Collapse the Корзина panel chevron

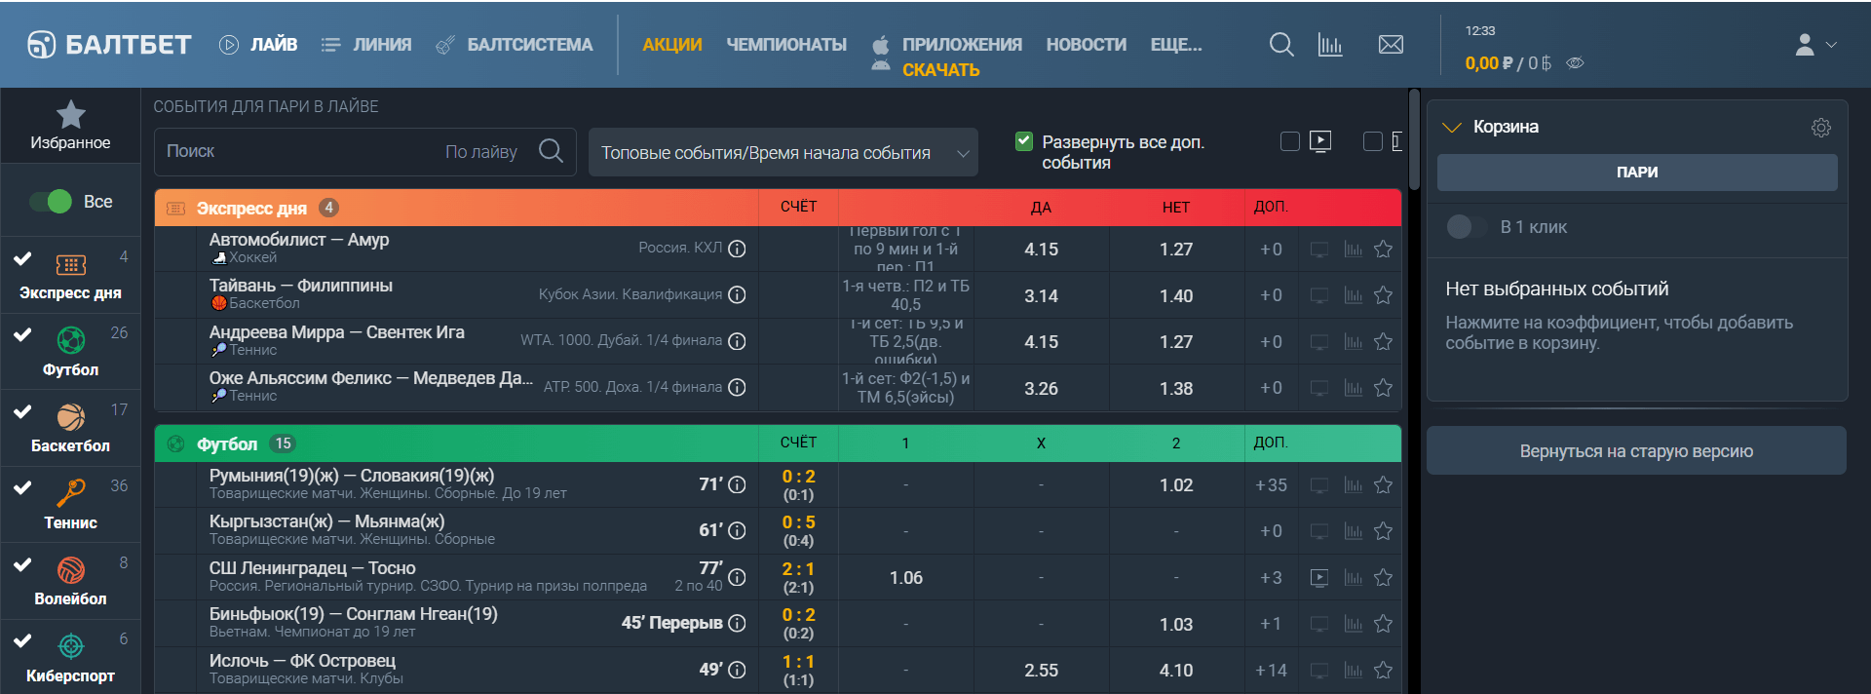click(1452, 128)
